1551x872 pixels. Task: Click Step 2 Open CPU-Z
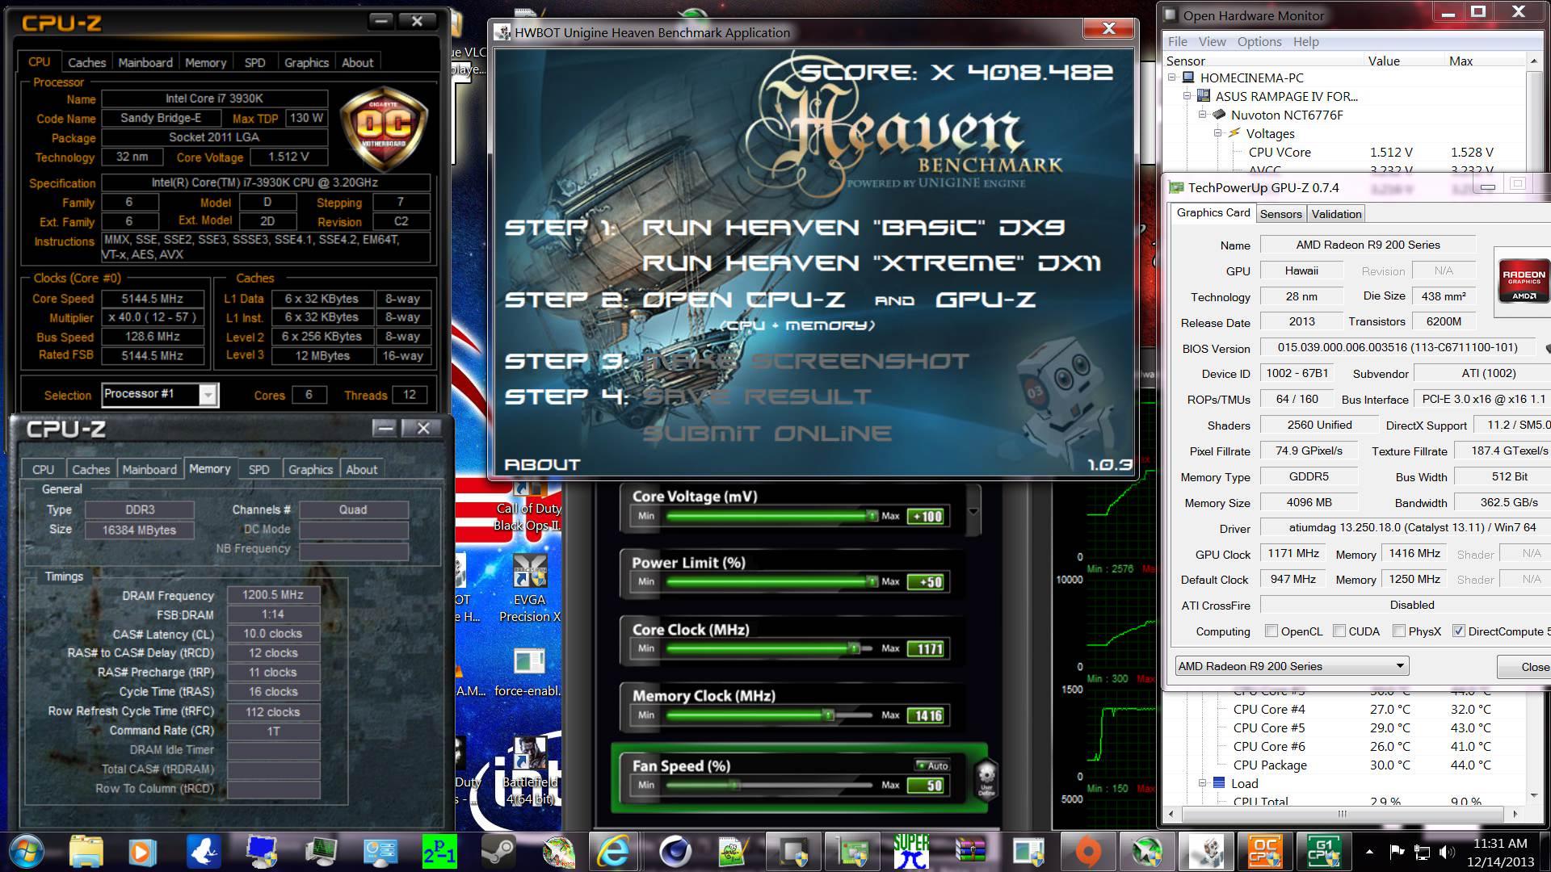[744, 300]
